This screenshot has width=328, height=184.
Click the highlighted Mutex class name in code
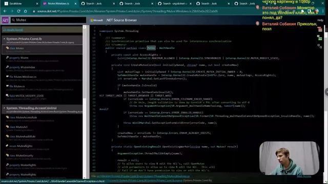pyautogui.click(x=151, y=48)
